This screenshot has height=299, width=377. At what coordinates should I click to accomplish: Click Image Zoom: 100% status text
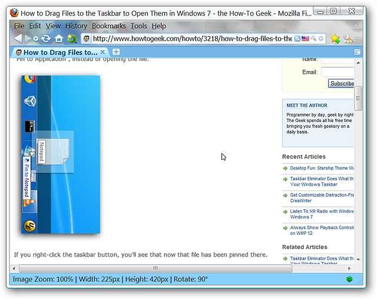coord(43,279)
